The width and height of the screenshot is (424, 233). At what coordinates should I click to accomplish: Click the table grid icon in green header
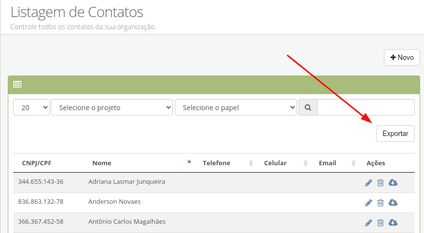point(17,84)
